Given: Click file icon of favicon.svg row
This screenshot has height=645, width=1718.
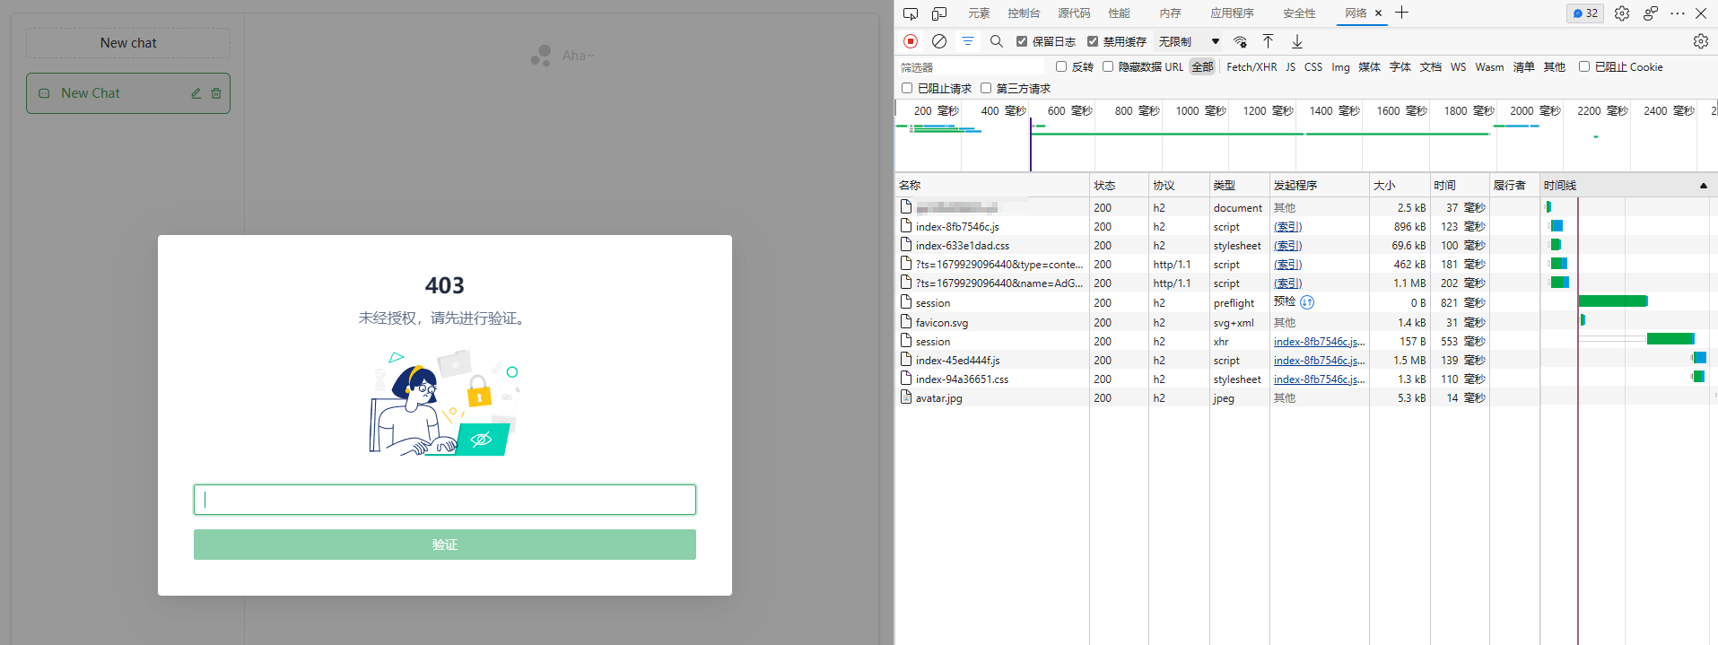Looking at the screenshot, I should (906, 322).
